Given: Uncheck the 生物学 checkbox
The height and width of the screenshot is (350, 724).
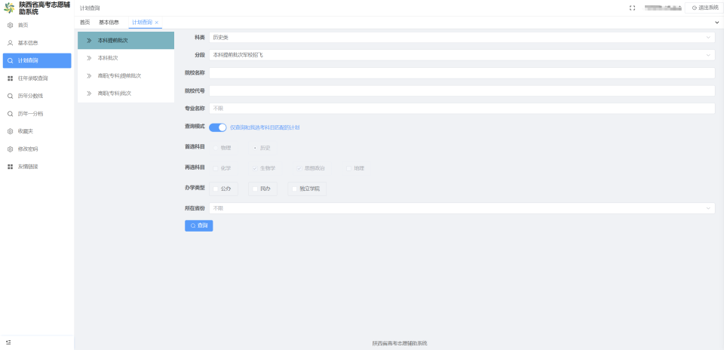Looking at the screenshot, I should coord(254,168).
